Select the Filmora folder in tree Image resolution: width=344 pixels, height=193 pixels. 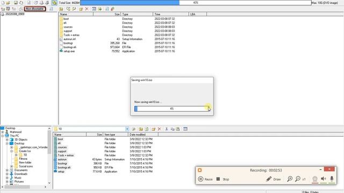coord(23,159)
